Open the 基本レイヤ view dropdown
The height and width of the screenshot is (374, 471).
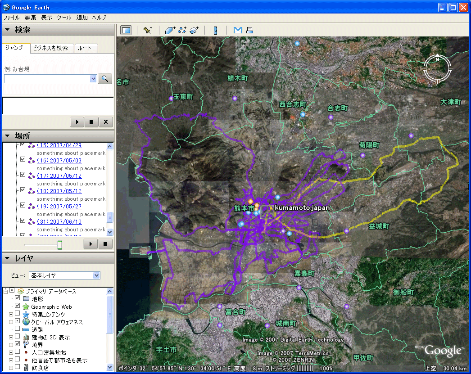pos(96,275)
